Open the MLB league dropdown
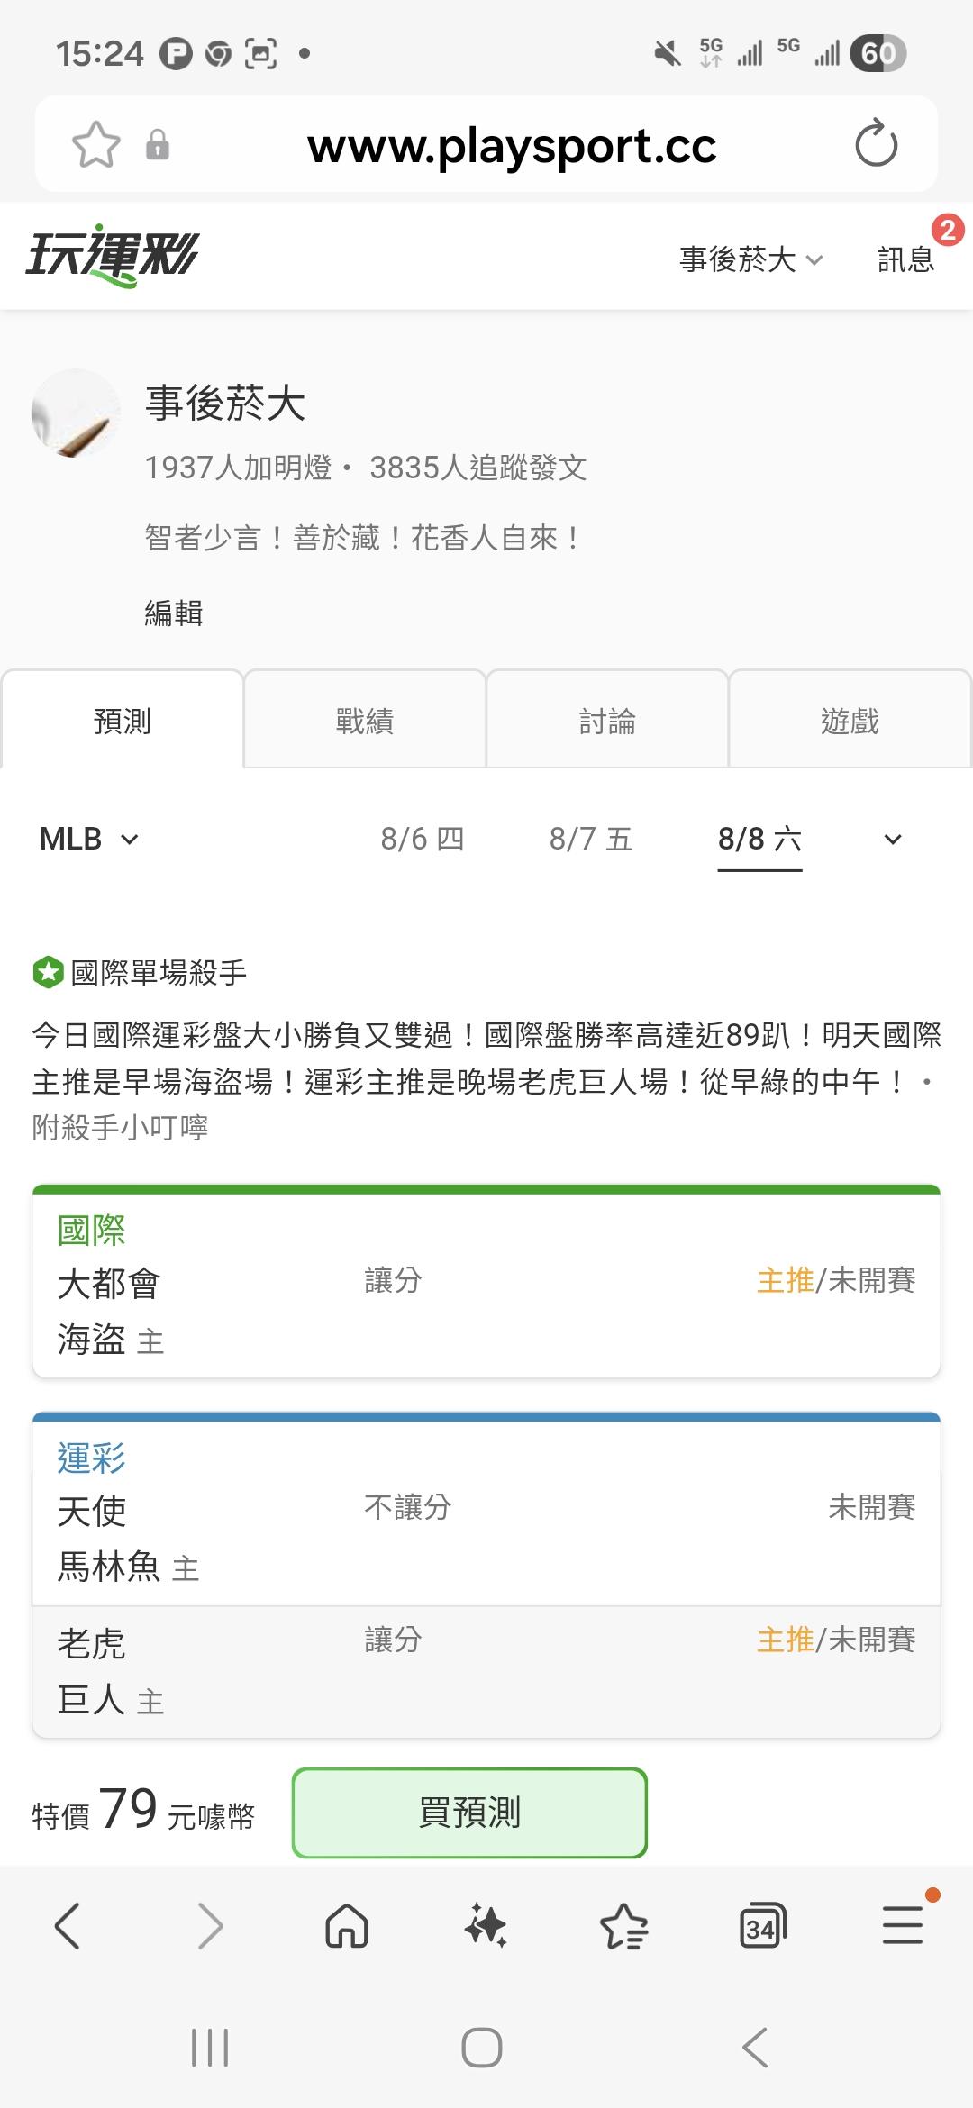The image size is (973, 2108). pyautogui.click(x=89, y=839)
